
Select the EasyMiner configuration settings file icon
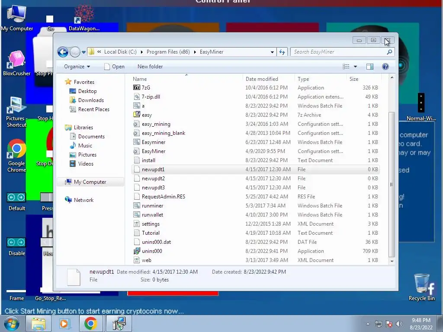pyautogui.click(x=137, y=151)
